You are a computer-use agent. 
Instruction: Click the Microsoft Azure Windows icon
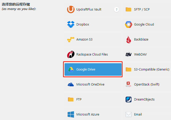(71, 114)
